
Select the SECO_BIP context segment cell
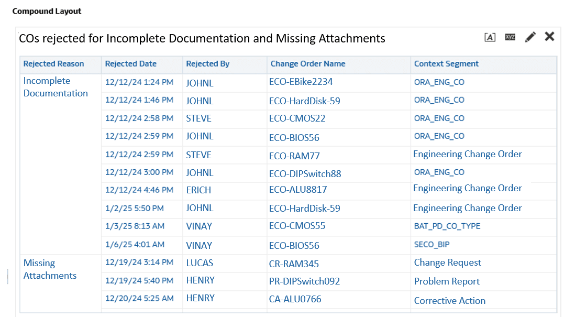click(x=432, y=245)
